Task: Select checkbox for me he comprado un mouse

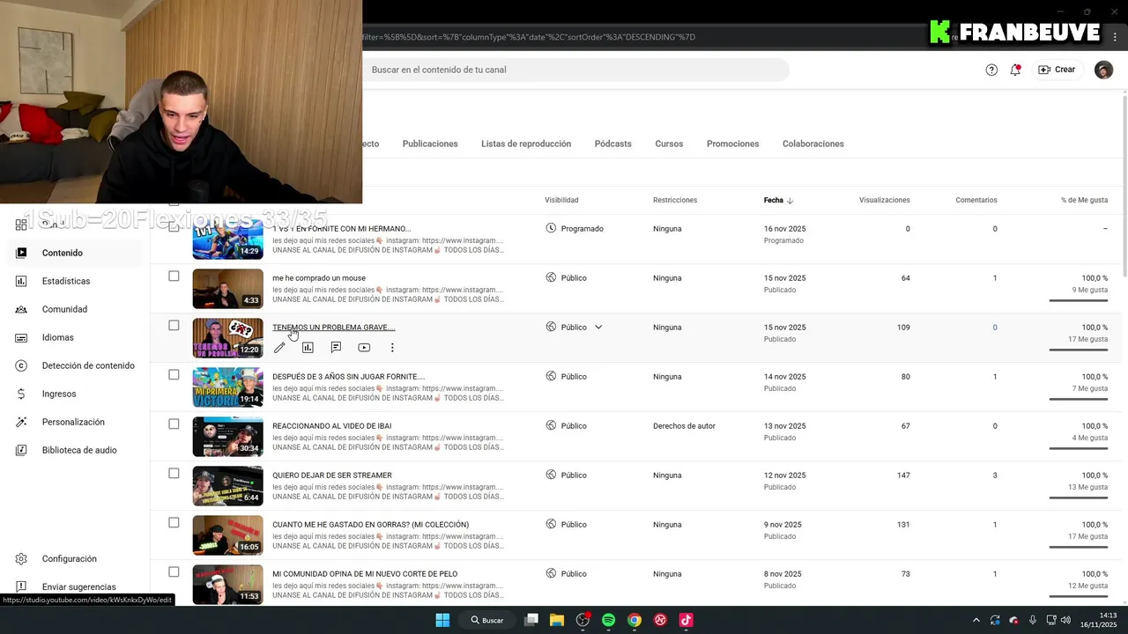Action: tap(174, 276)
